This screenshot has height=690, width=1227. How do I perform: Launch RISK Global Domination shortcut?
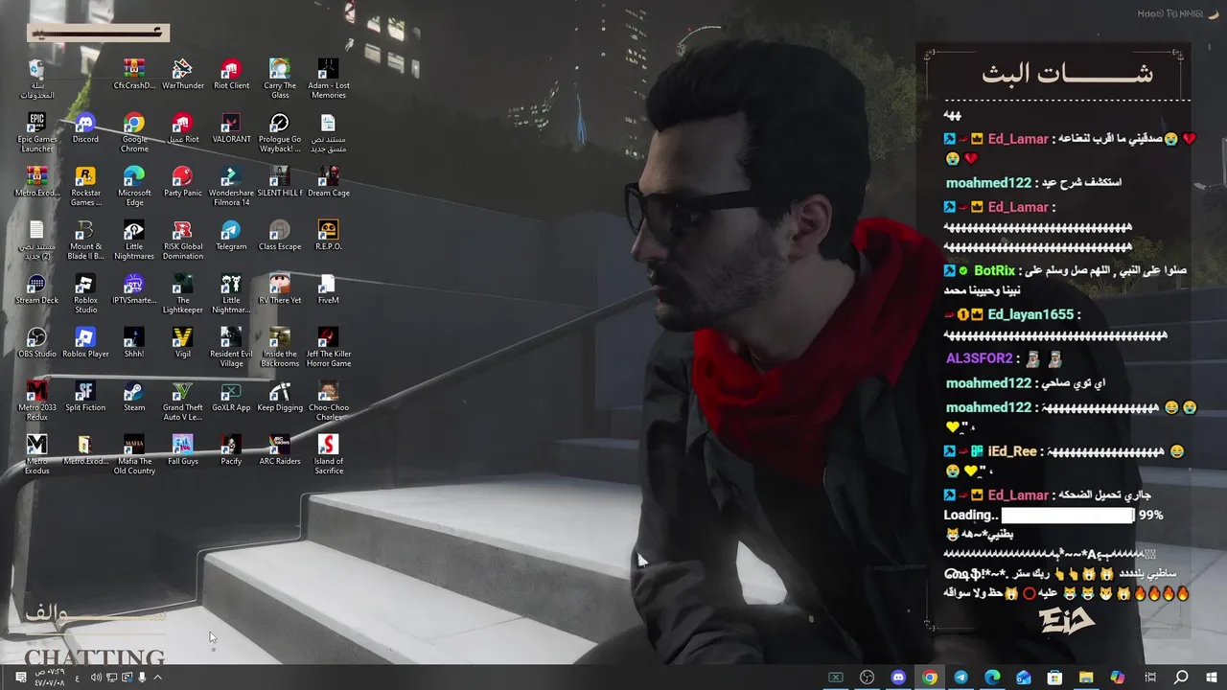[182, 240]
